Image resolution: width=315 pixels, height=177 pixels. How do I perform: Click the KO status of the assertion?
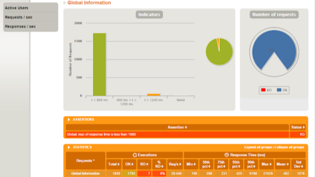coord(298,134)
